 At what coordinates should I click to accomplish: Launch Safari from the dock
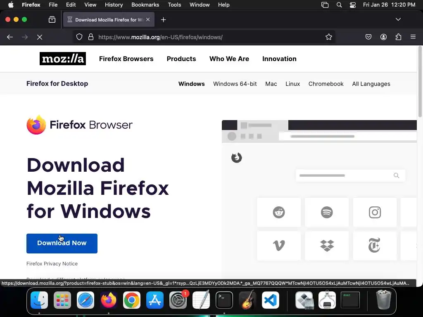click(86, 300)
